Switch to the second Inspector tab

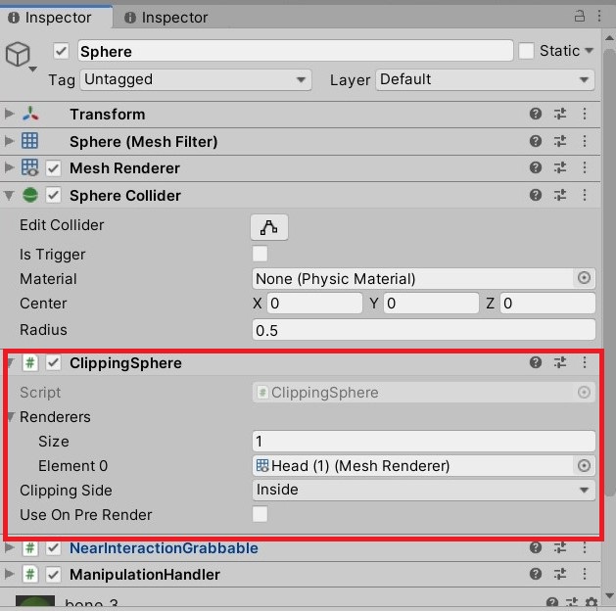pos(166,18)
